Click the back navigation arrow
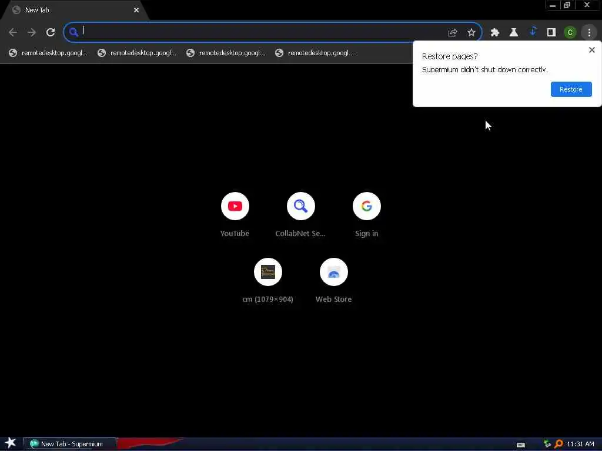 click(13, 32)
